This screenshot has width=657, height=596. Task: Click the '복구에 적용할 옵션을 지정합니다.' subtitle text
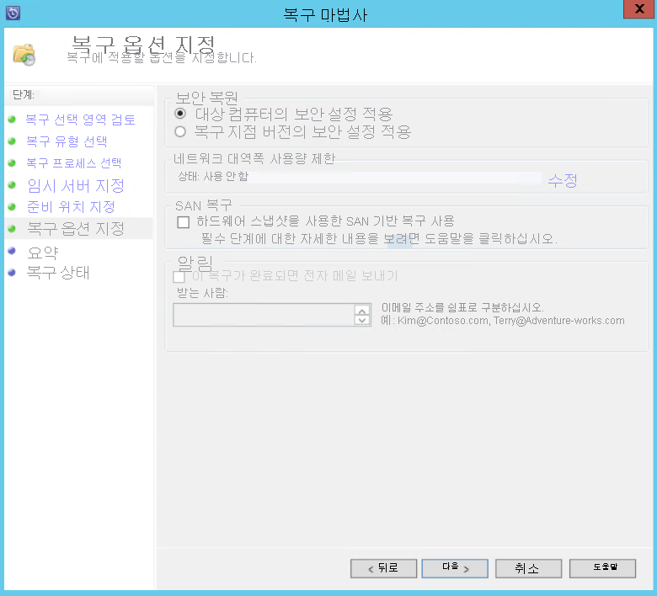tap(162, 58)
